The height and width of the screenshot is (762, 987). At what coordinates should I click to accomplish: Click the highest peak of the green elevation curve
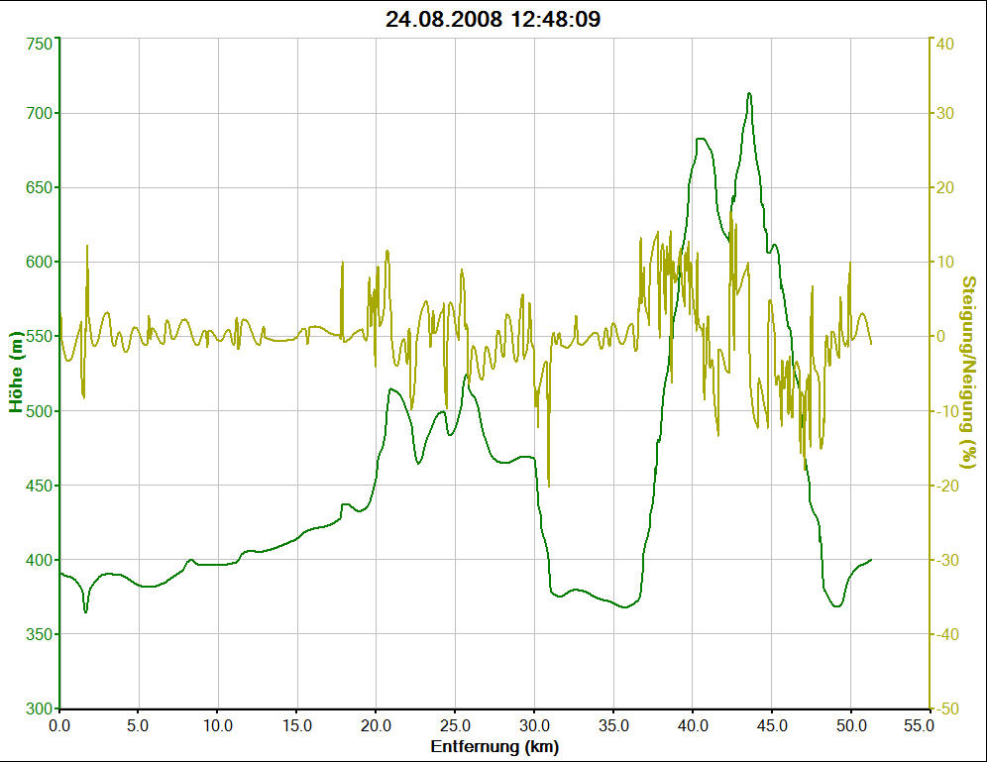(x=749, y=94)
